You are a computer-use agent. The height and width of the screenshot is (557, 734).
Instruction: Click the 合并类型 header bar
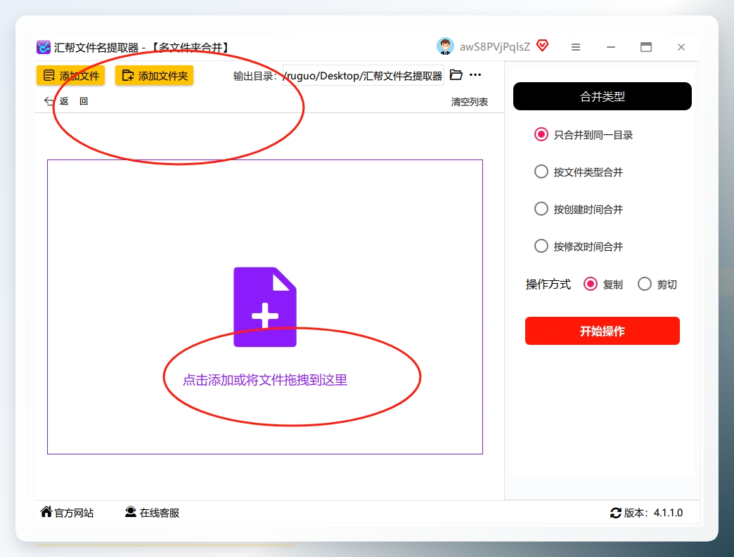[602, 96]
